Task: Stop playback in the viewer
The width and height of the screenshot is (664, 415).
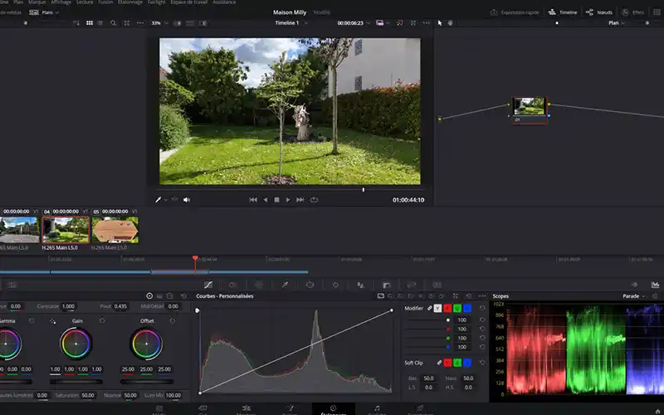Action: (276, 200)
